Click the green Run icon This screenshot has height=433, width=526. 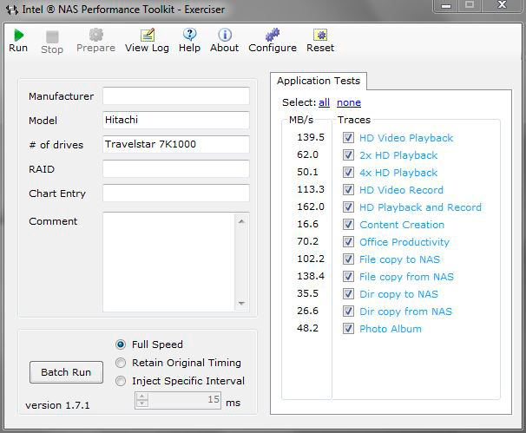pos(18,35)
